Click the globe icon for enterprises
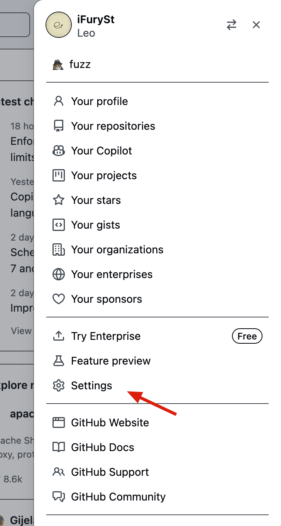The width and height of the screenshot is (281, 526). pos(58,274)
